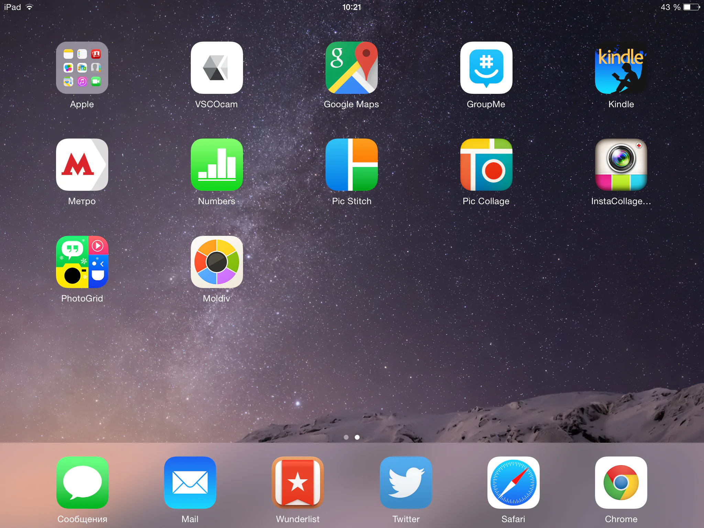Tap the "Pic Collage" label text
Screen dimensions: 704x528
point(486,201)
